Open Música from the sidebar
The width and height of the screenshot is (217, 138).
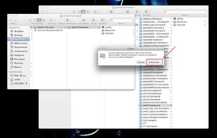point(18,67)
